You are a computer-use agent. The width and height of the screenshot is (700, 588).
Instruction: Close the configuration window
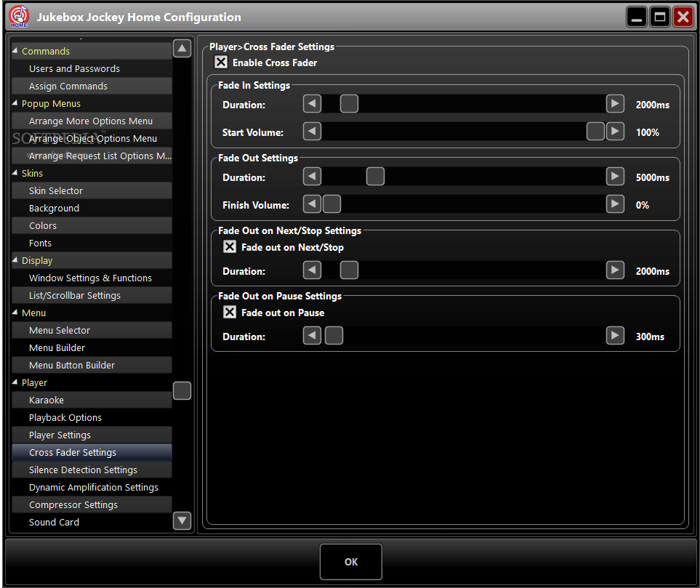click(x=683, y=17)
